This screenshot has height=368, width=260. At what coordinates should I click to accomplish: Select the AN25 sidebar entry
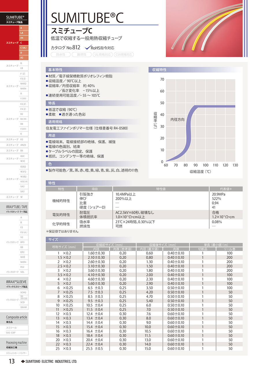pos(23,145)
